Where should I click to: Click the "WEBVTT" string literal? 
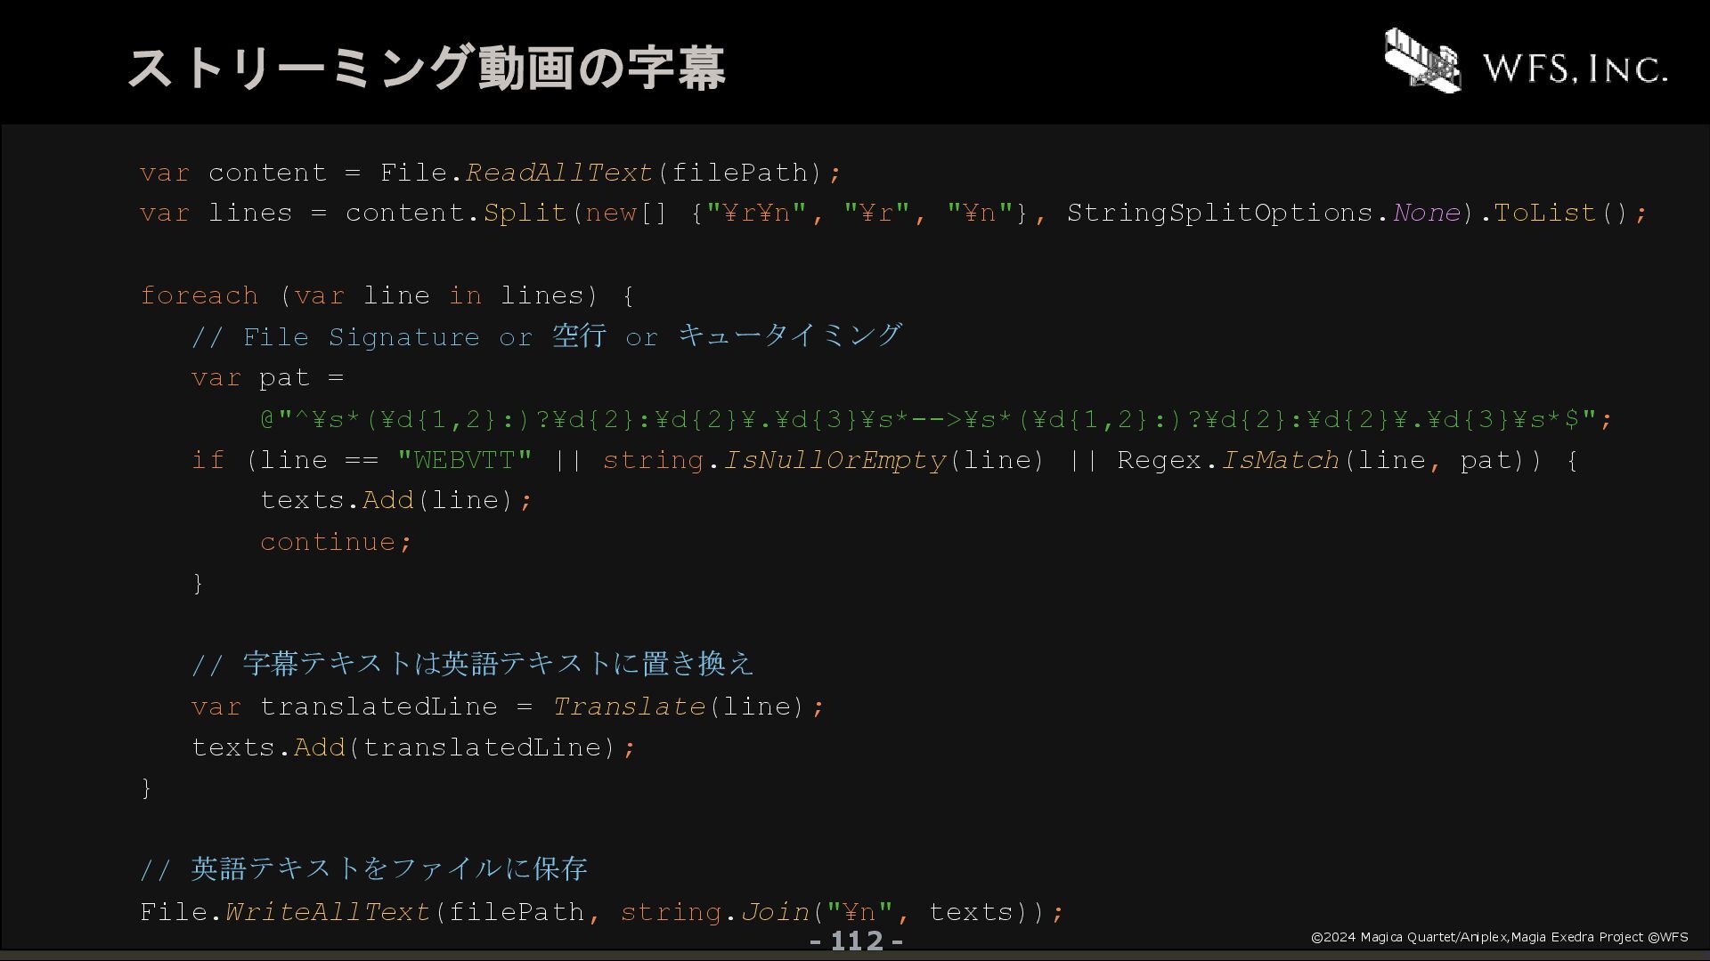(464, 460)
